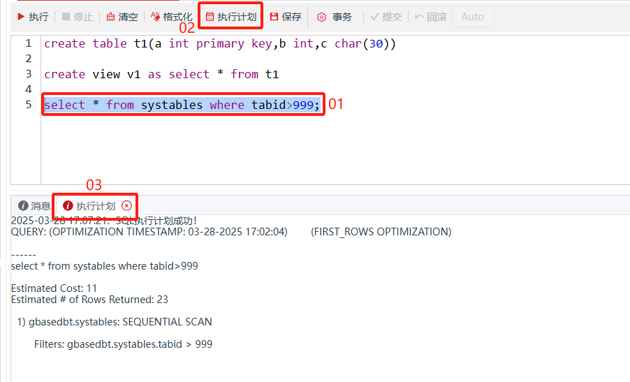Open the 事务 transaction gear option
Image resolution: width=630 pixels, height=382 pixels.
click(x=322, y=17)
